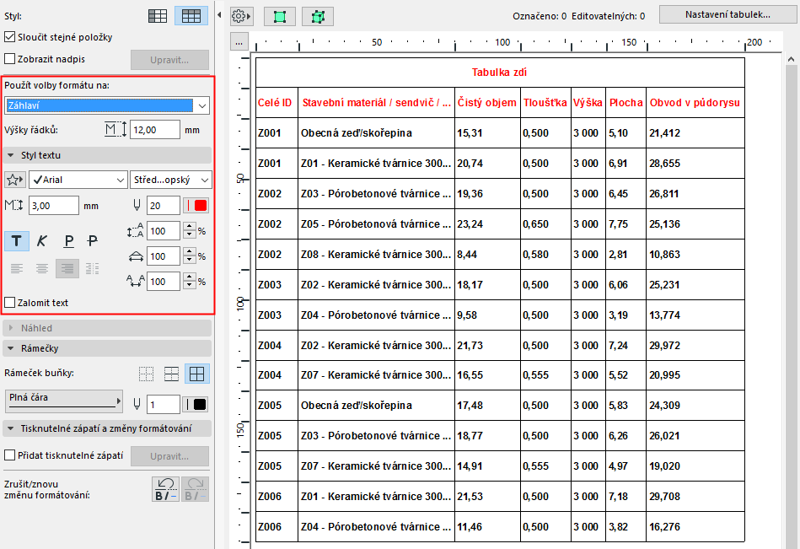This screenshot has width=800, height=549.
Task: Toggle underline text style
Action: [x=67, y=241]
